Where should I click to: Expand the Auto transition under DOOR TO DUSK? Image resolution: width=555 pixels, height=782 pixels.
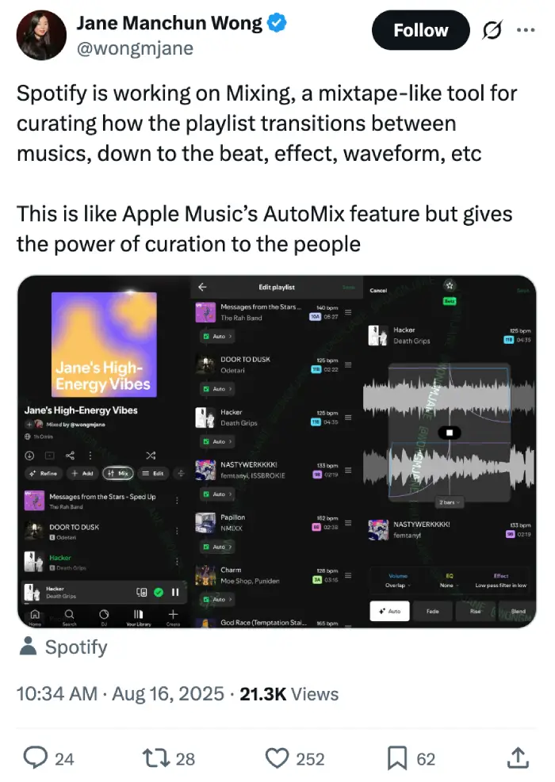tap(217, 388)
